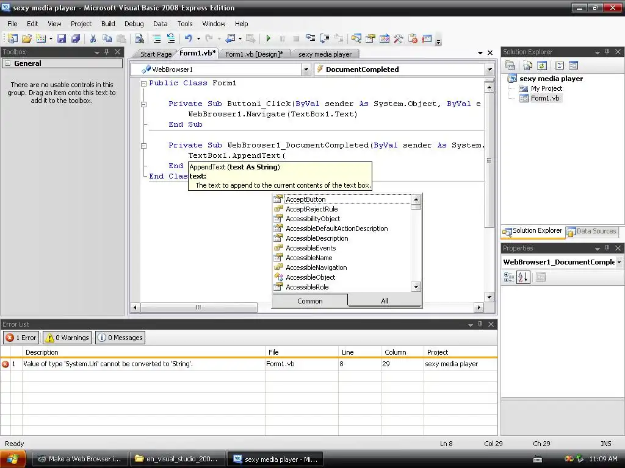Image resolution: width=625 pixels, height=468 pixels.
Task: Start debugging with green play icon
Action: click(x=269, y=38)
